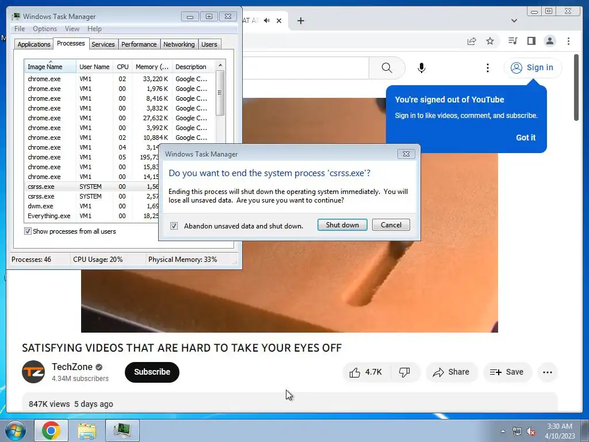Screen dimensions: 589x442
Task: Toggle Show processes from all users
Action: point(28,231)
